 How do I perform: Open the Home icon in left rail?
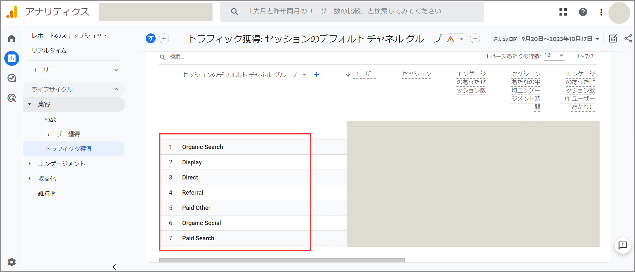(x=12, y=38)
